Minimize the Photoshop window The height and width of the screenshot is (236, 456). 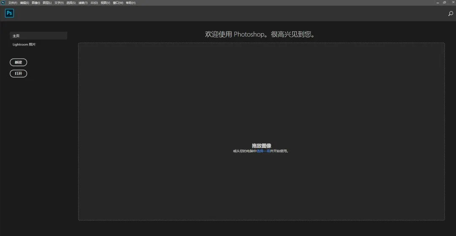[438, 3]
